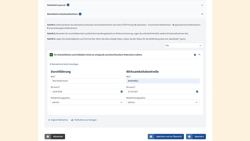Screen dimensions: 250x141
Task: Expand the Schutzziel section
Action: coord(202,5)
